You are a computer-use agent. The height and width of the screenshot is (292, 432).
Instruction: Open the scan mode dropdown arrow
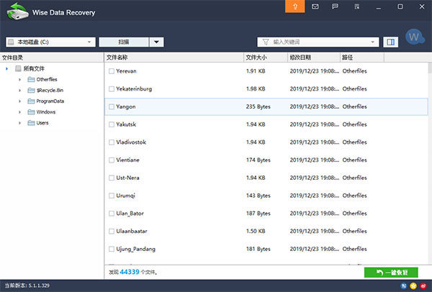point(156,42)
